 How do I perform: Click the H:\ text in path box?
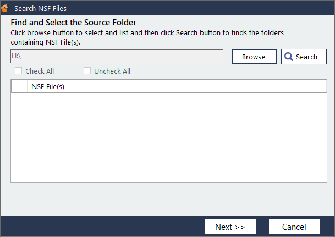(16, 57)
